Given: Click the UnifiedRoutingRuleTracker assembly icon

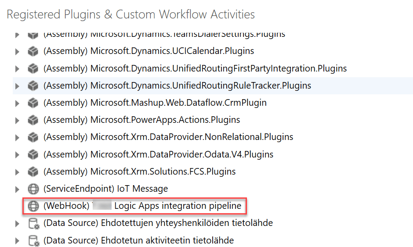Looking at the screenshot, I should [33, 86].
